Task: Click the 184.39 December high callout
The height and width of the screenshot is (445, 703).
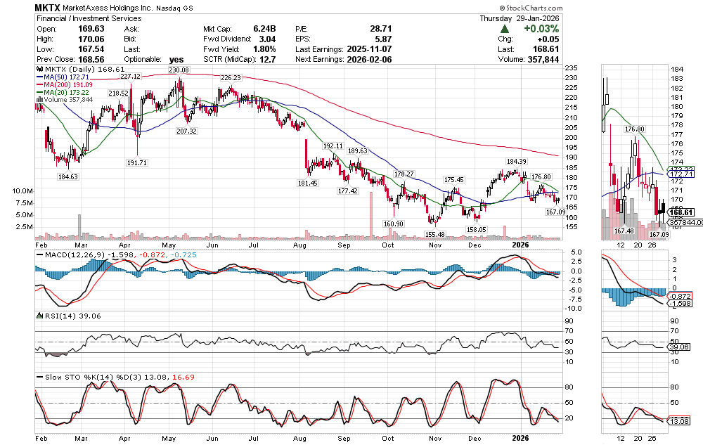Action: click(x=517, y=161)
